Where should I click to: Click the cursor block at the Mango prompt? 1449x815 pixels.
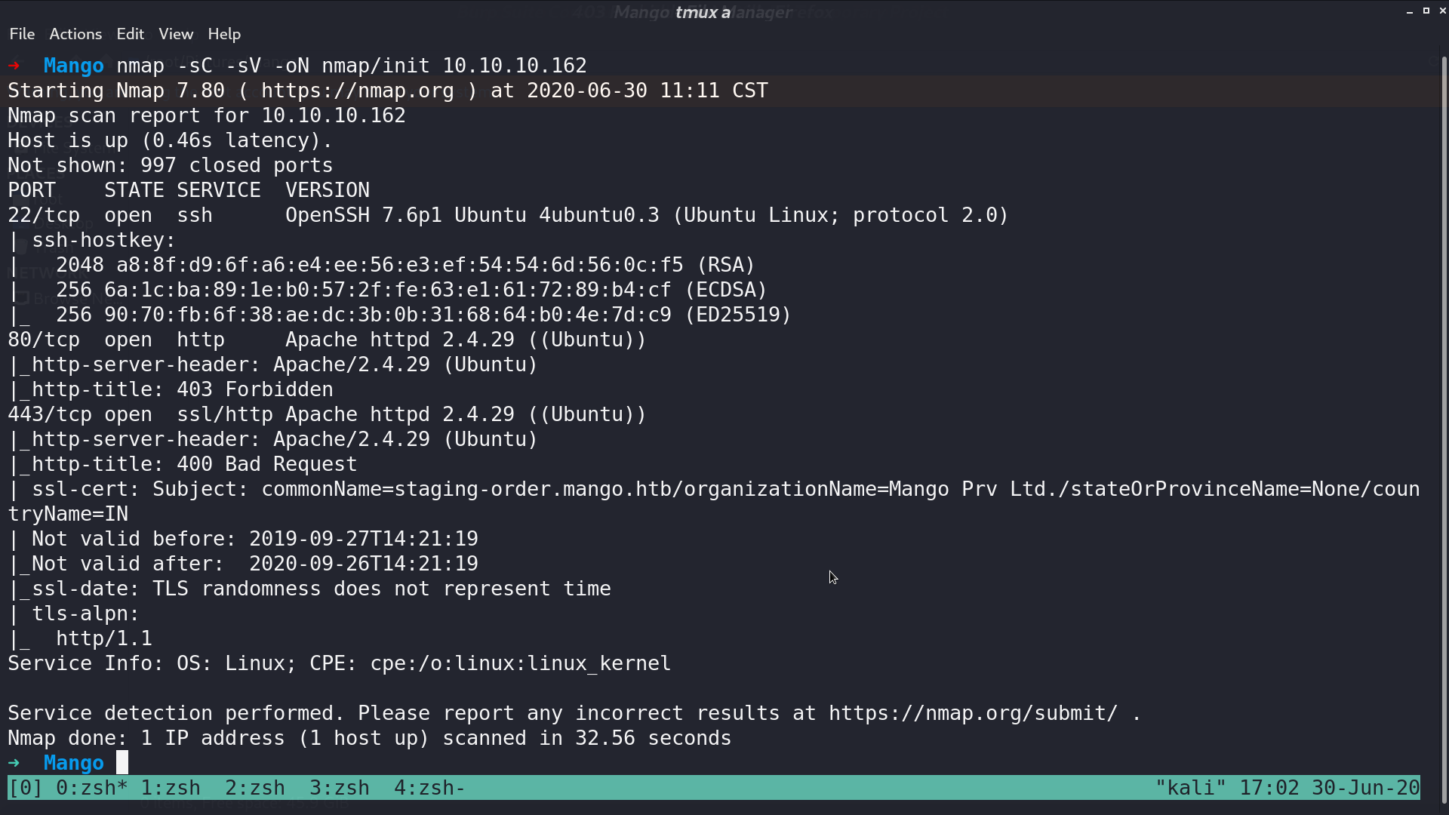(x=122, y=763)
